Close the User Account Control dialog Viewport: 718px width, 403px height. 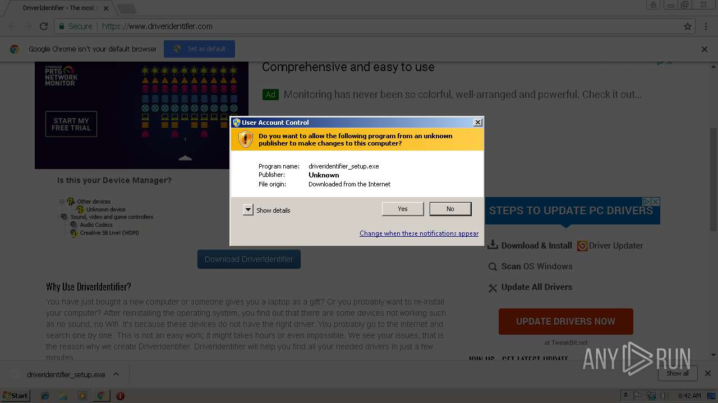coord(478,123)
